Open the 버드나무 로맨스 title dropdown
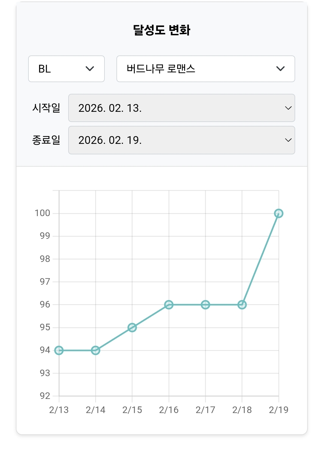 coord(205,69)
